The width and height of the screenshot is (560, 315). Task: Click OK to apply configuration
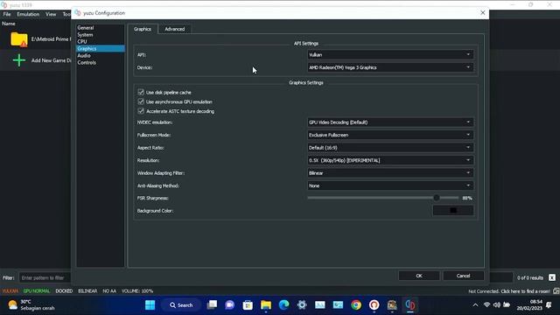coord(419,276)
